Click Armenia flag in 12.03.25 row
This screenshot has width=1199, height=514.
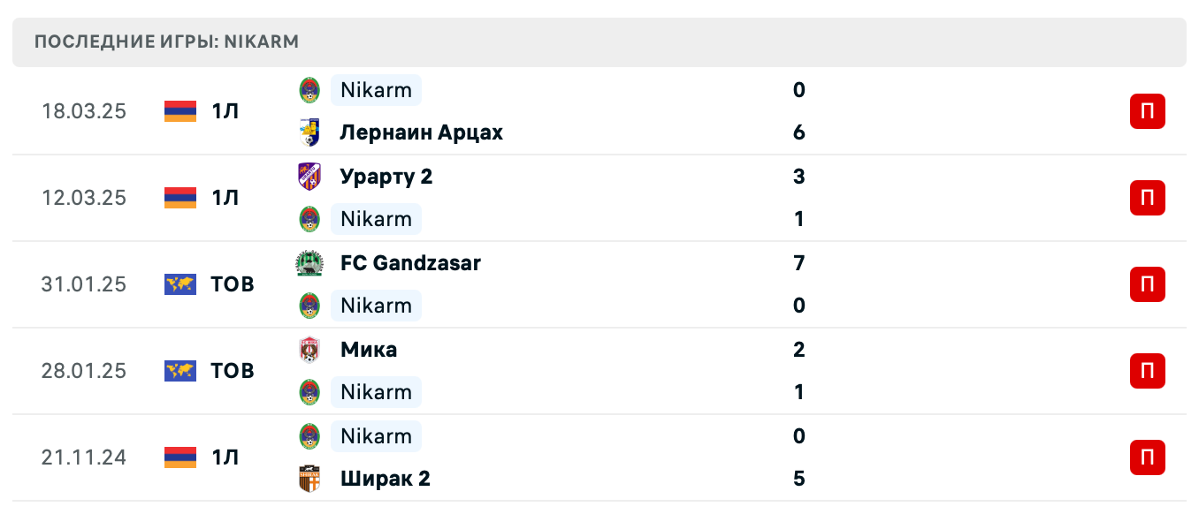click(x=180, y=198)
